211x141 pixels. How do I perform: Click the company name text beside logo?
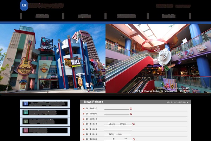point(46,6)
